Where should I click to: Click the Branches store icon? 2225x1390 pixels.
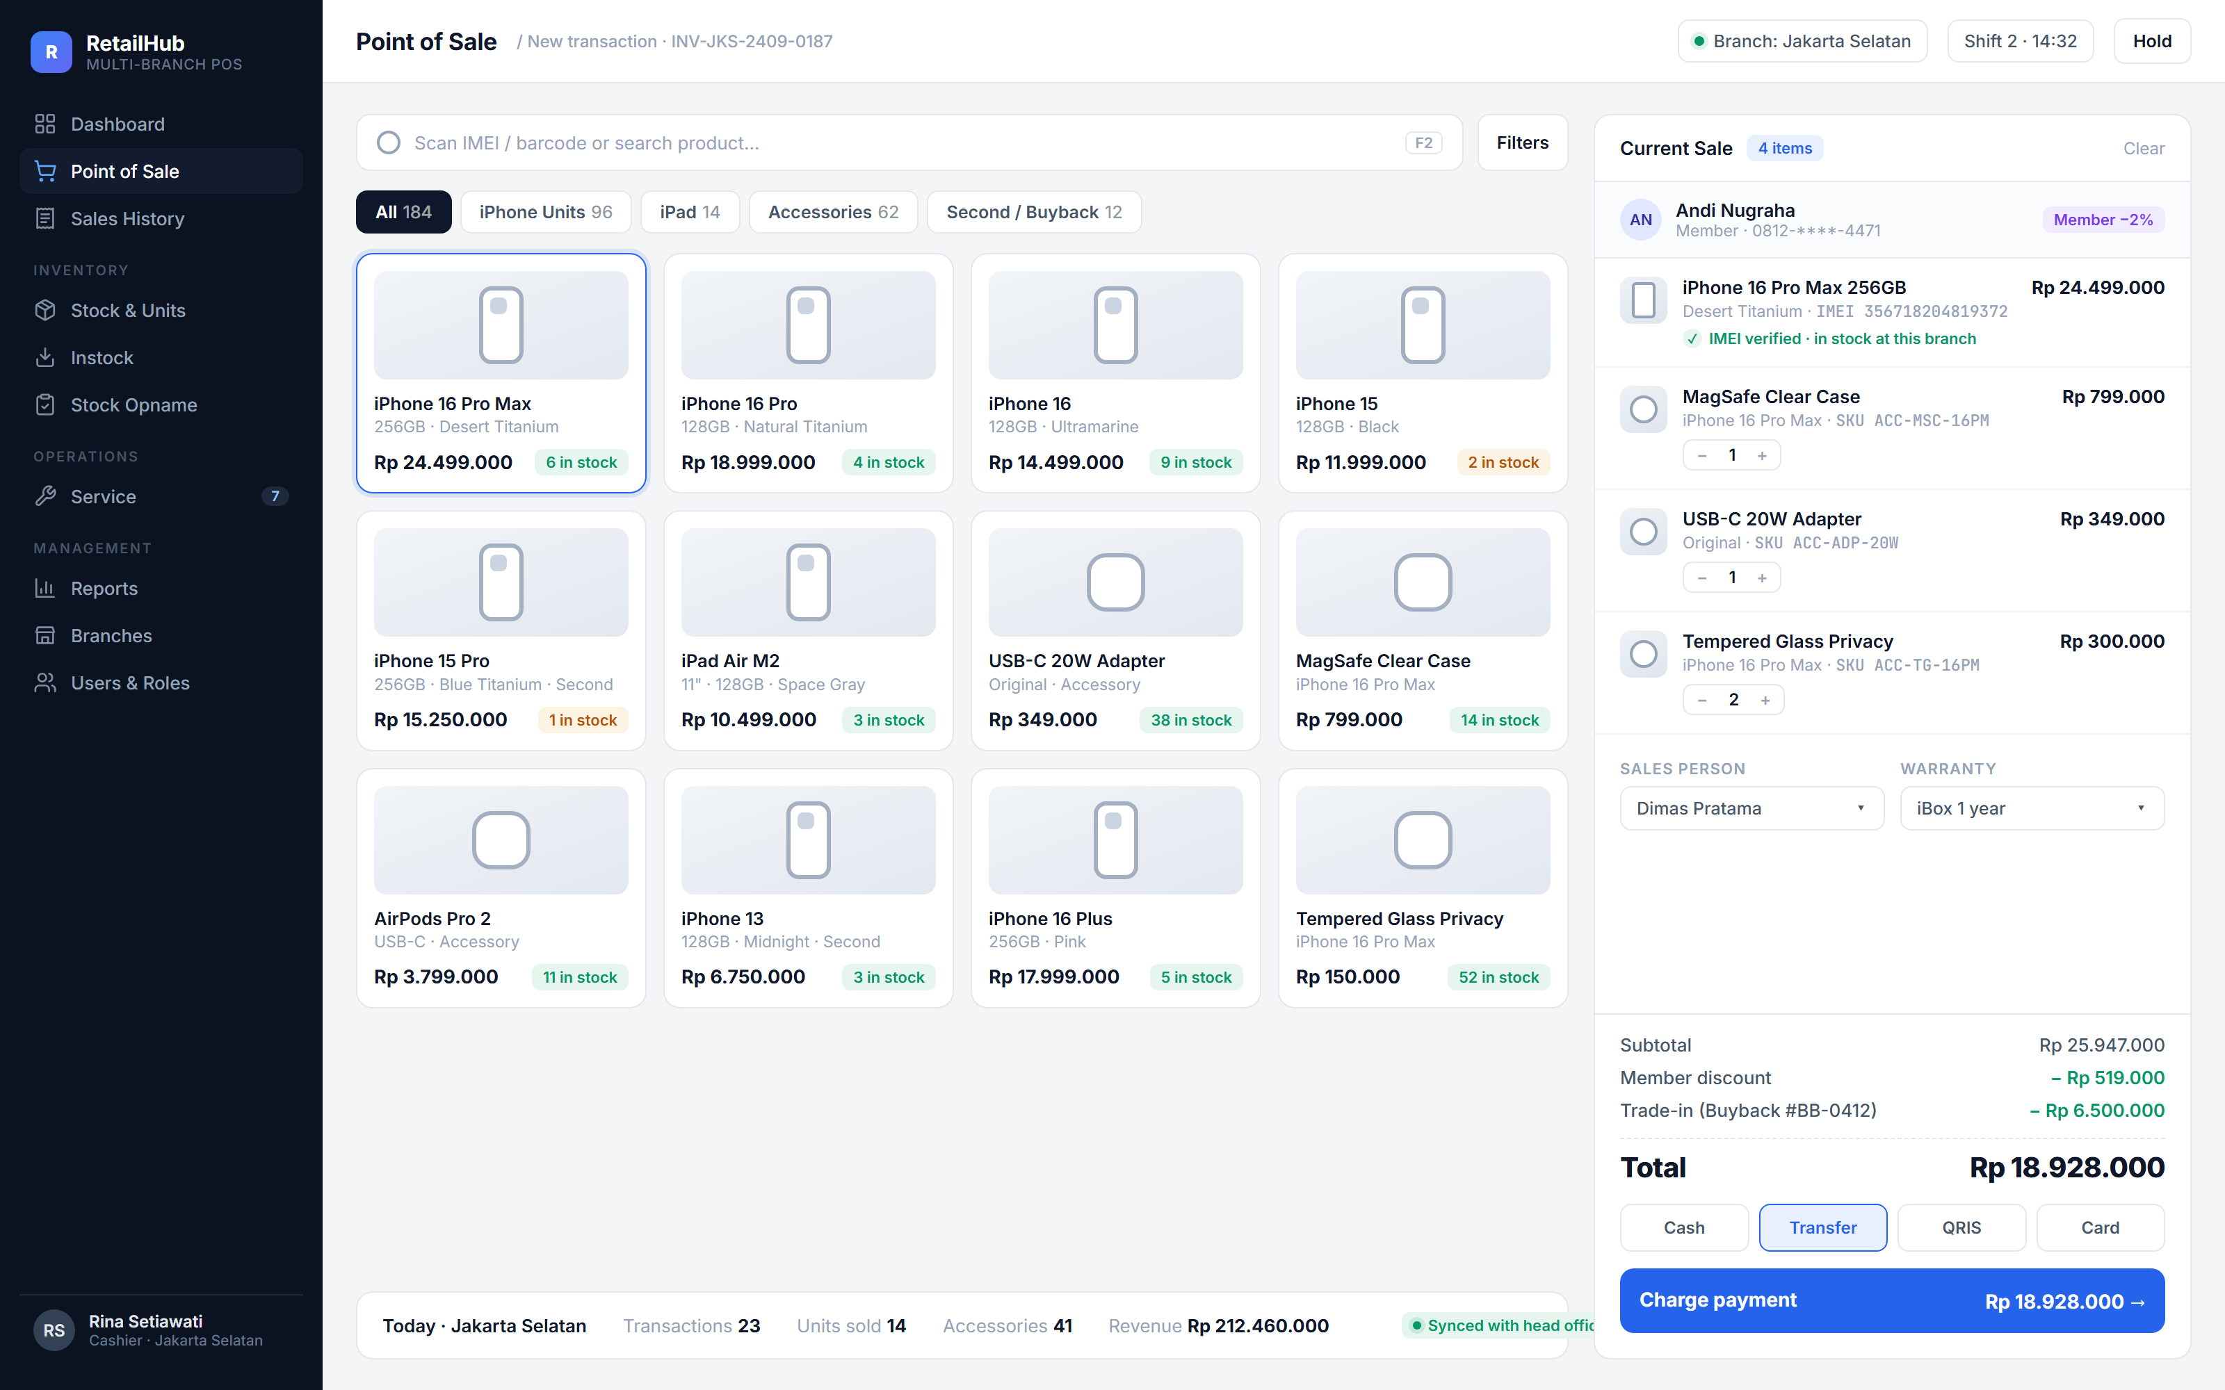click(45, 635)
